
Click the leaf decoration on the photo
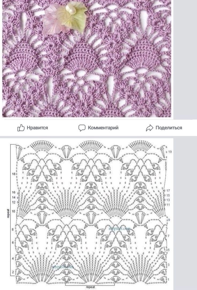coord(65,18)
